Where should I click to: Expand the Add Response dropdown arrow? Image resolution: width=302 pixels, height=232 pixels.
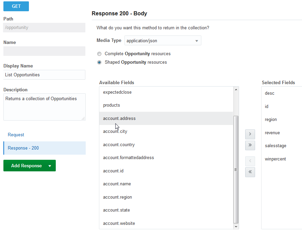(50, 166)
